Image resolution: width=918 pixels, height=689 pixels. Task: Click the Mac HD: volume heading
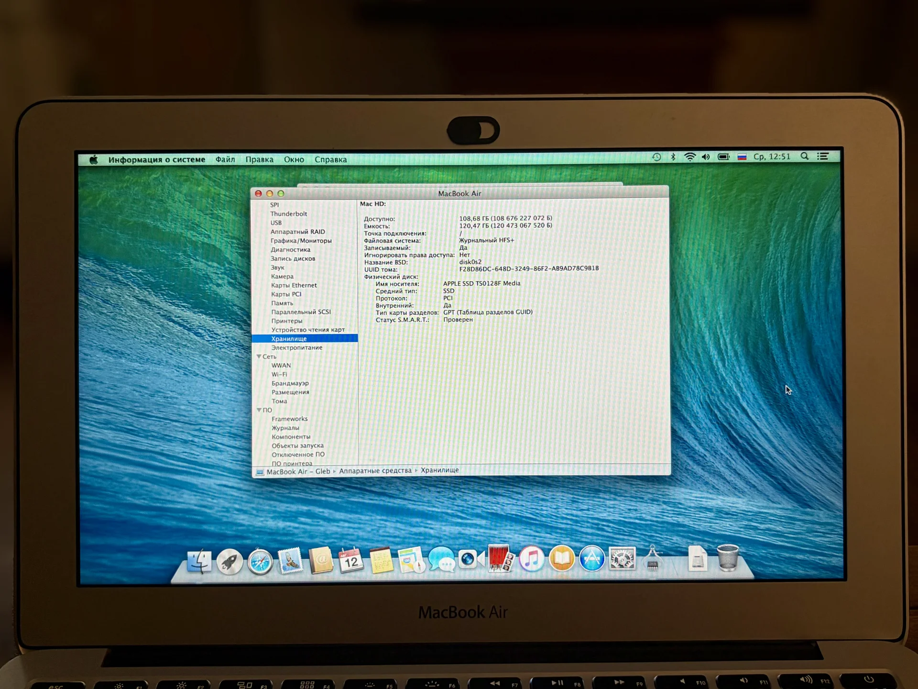click(372, 204)
